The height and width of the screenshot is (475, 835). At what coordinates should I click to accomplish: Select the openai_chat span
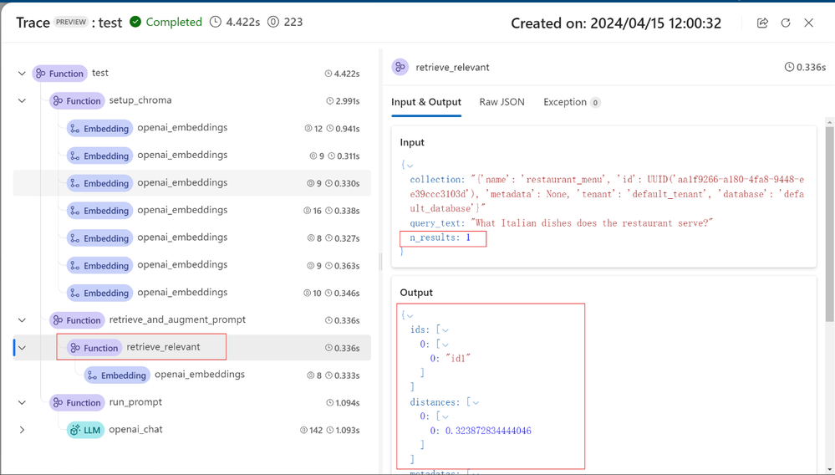[191, 430]
